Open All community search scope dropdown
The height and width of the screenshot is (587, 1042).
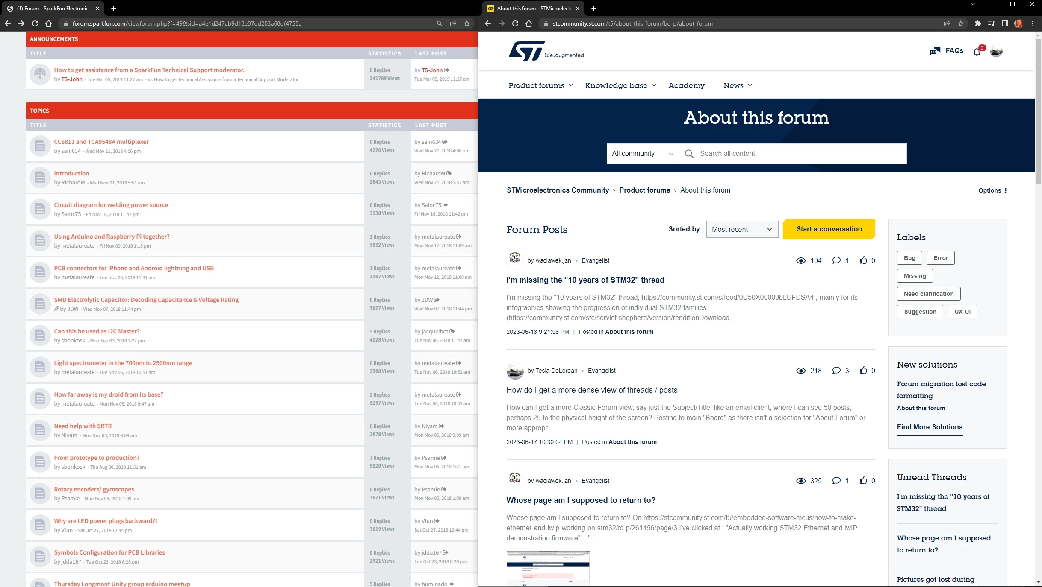[642, 154]
